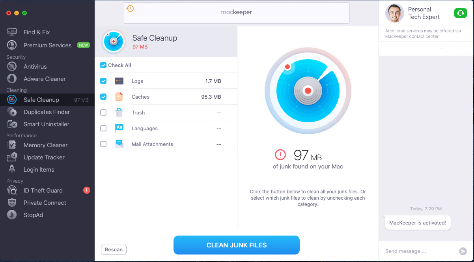Open the Private Connect VPN icon
Viewport: 474px width, 262px height.
point(12,203)
